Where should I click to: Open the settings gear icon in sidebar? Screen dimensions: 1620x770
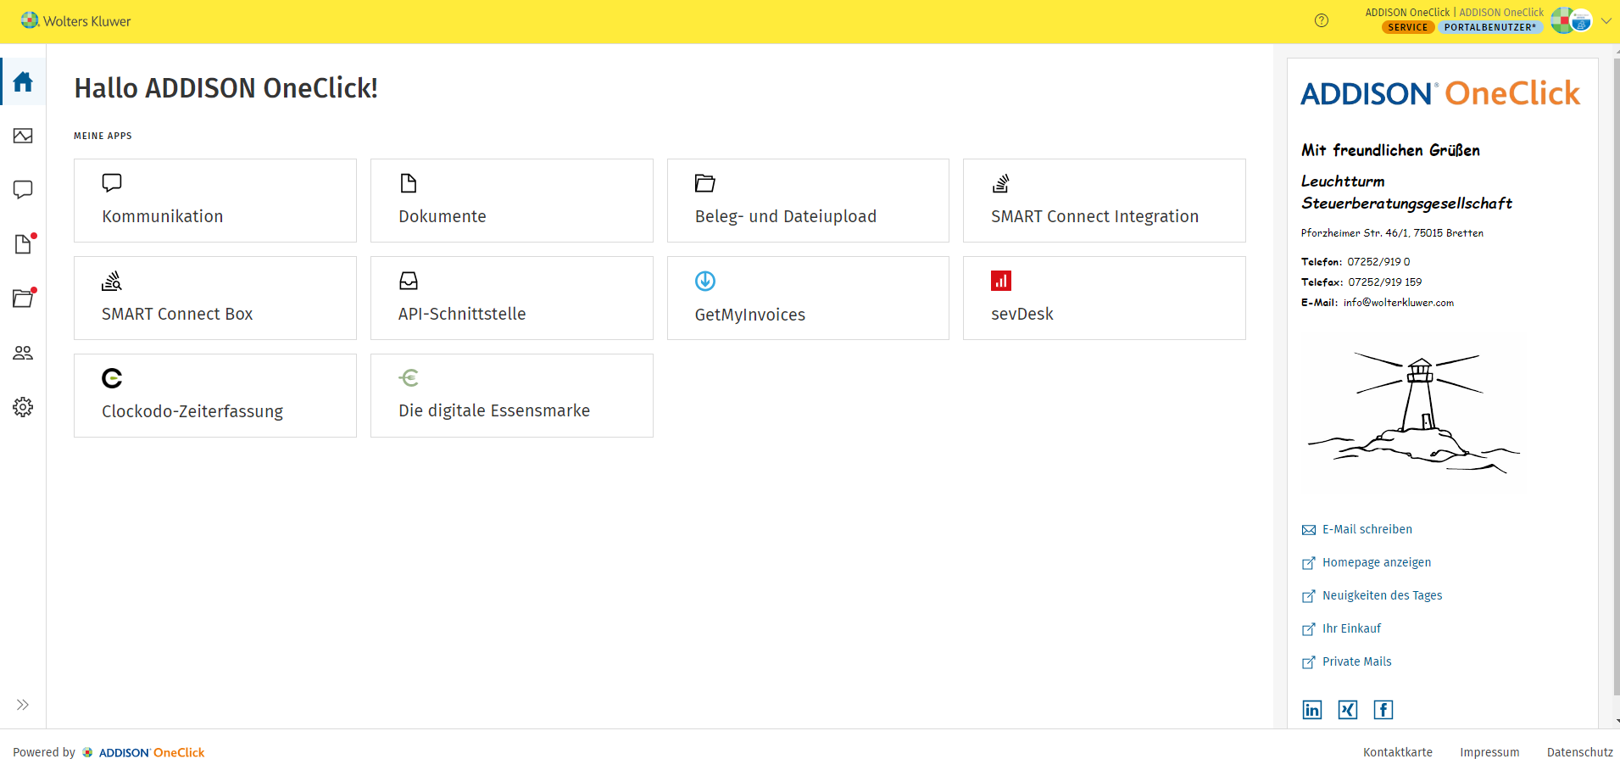[x=23, y=407]
